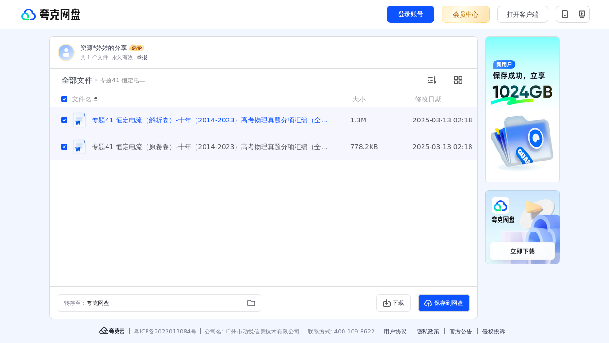Click 举报 link
Image resolution: width=609 pixels, height=343 pixels.
pyautogui.click(x=142, y=57)
